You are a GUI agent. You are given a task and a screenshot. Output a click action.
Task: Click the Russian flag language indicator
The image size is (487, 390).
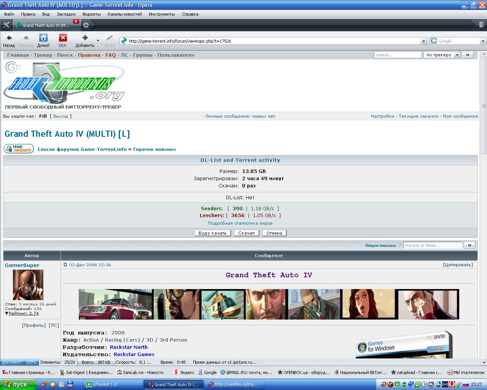click(466, 384)
